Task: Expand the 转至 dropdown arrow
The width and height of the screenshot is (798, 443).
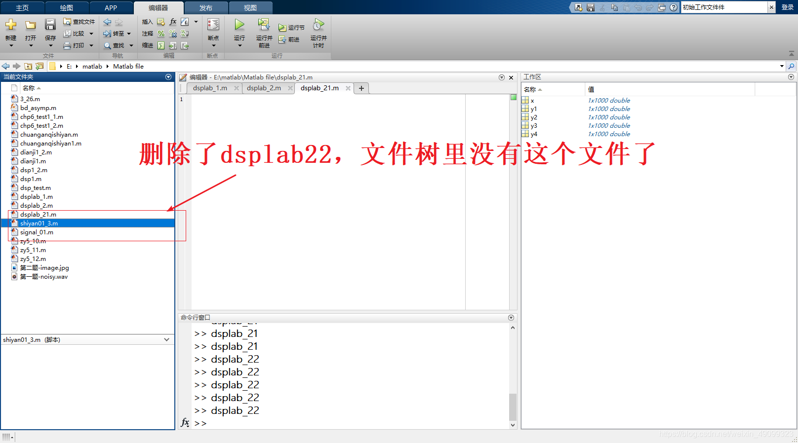Action: coord(129,34)
